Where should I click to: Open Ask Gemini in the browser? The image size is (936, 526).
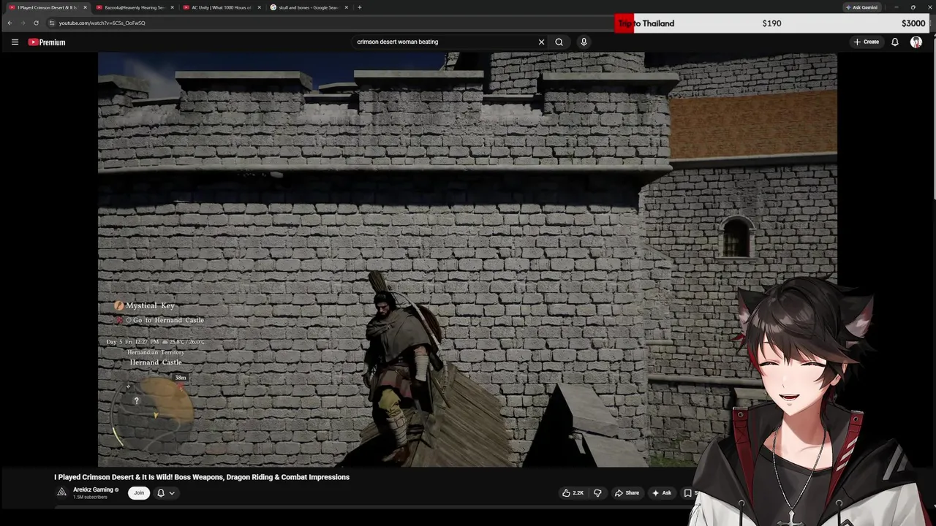pyautogui.click(x=861, y=7)
